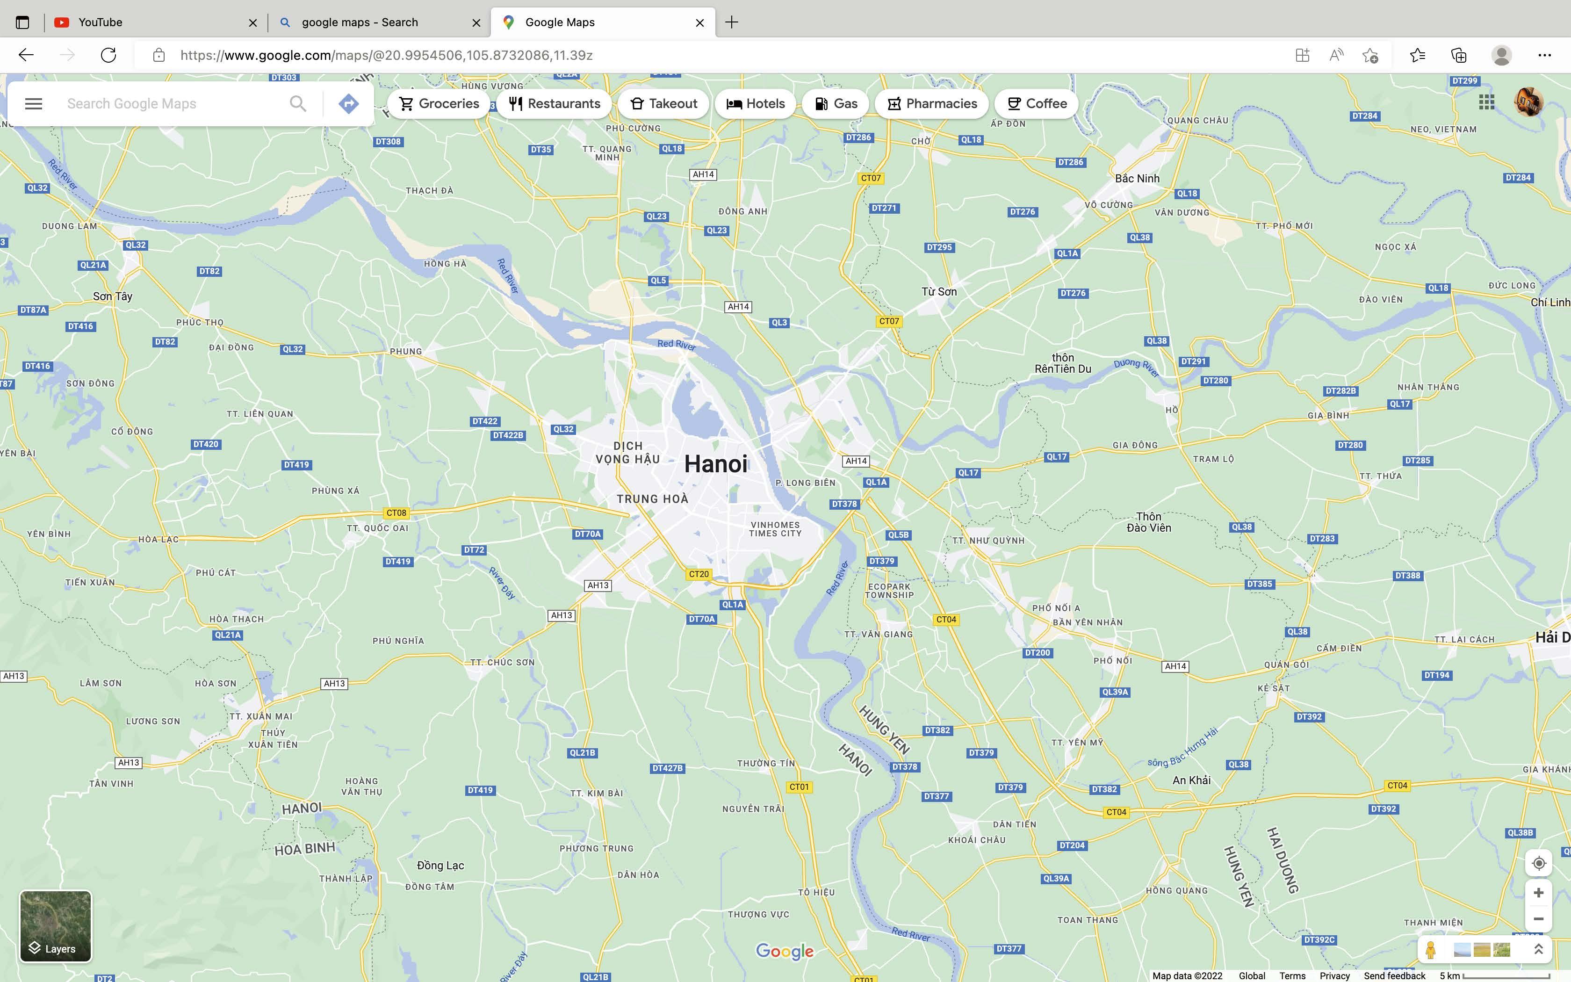Open the browser settings ellipsis menu
The height and width of the screenshot is (982, 1571).
coord(1544,55)
